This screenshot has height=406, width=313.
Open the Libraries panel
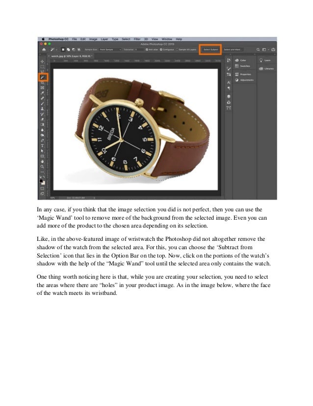(x=266, y=69)
